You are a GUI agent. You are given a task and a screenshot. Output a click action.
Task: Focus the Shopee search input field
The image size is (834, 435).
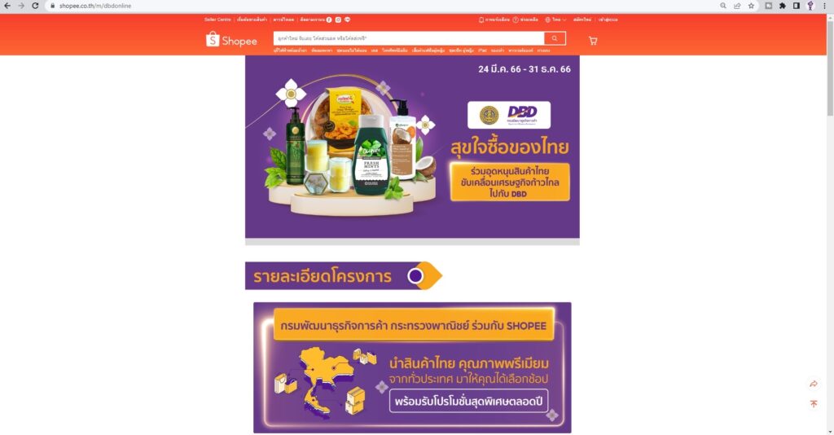[409, 38]
